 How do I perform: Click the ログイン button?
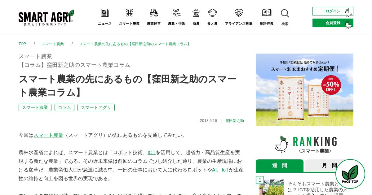(x=333, y=11)
